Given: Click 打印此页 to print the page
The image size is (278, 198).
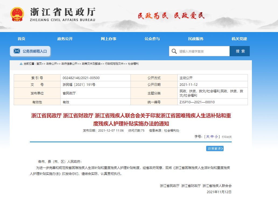Looking at the screenshot, I should tap(227, 137).
